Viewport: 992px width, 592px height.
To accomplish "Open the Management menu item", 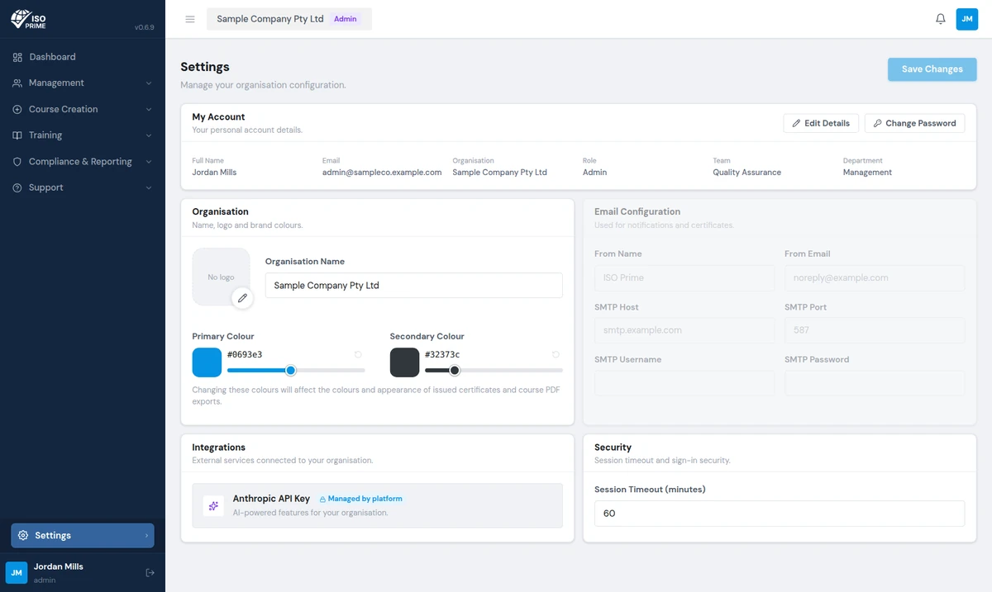I will pos(83,83).
